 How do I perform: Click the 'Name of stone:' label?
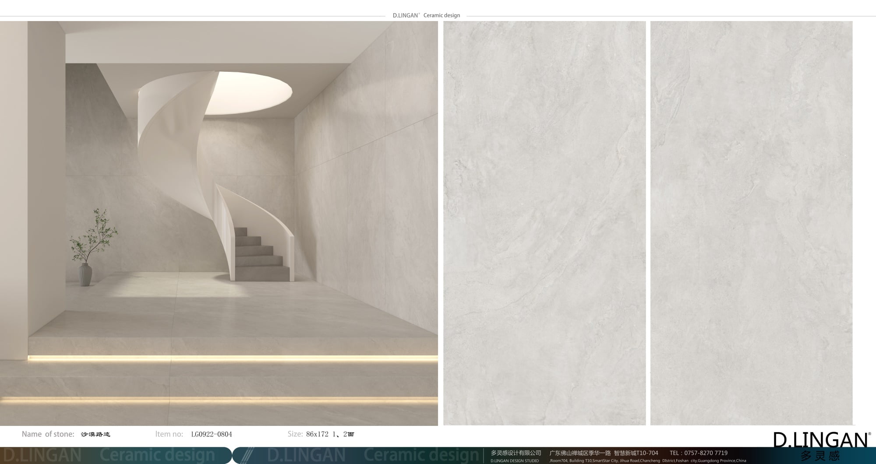point(48,434)
